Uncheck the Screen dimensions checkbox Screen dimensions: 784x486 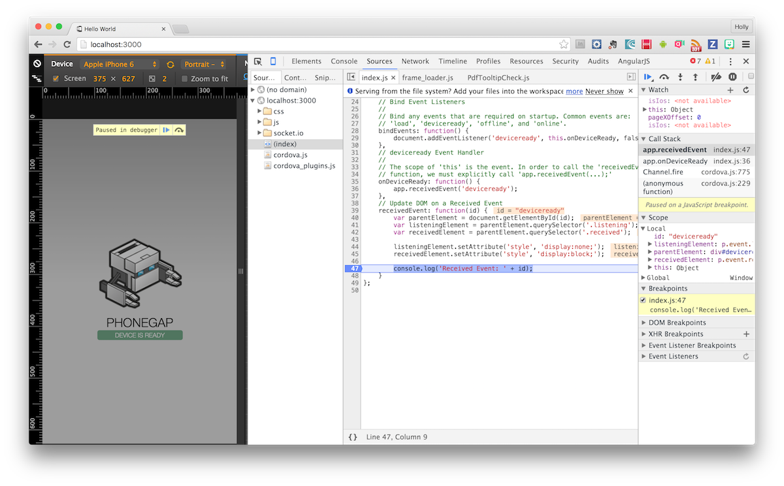tap(56, 78)
